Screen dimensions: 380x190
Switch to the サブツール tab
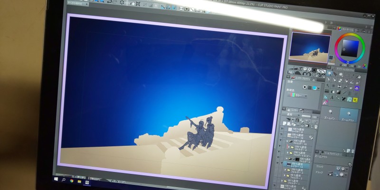pos(345,70)
